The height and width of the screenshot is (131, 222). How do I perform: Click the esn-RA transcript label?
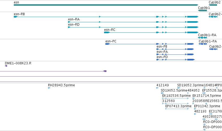[x=74, y=19]
